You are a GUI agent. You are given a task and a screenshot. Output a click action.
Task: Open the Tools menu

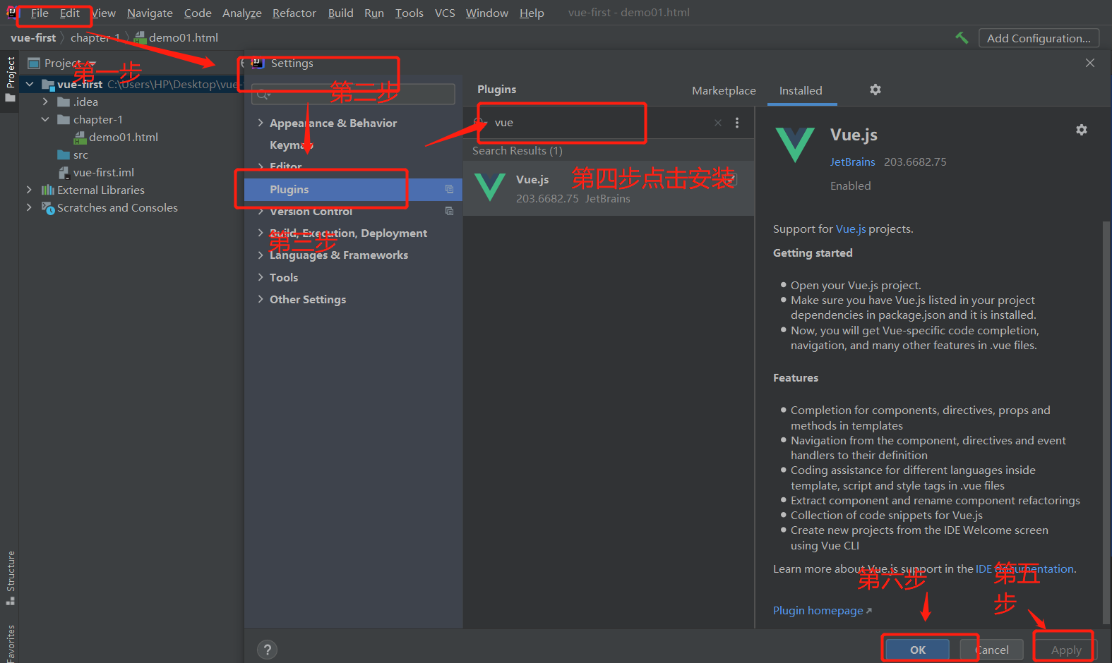click(x=409, y=13)
